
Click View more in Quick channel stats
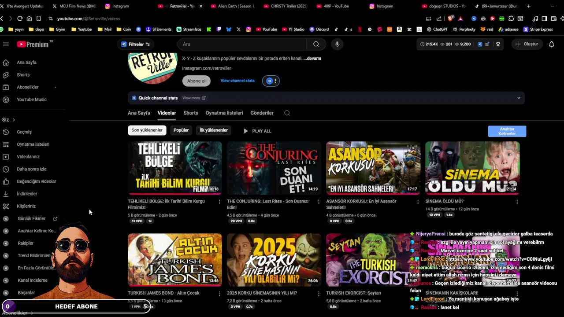tap(194, 98)
